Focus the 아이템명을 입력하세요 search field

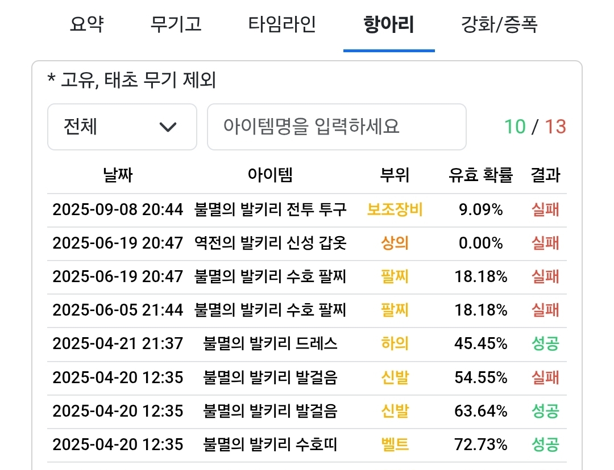click(336, 127)
